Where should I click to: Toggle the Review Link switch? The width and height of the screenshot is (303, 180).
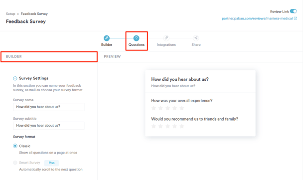tap(294, 11)
